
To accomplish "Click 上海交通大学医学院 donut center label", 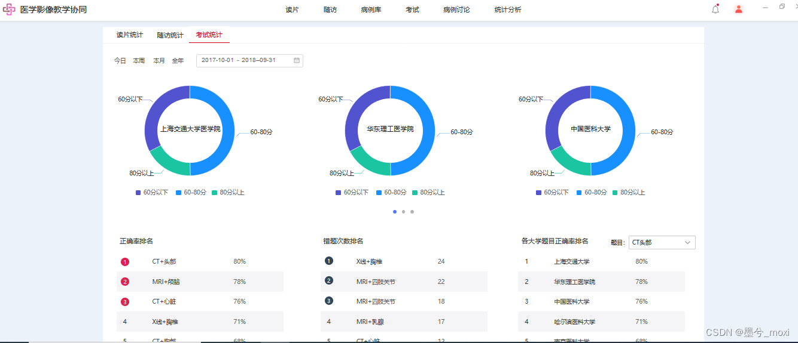I will coord(190,129).
